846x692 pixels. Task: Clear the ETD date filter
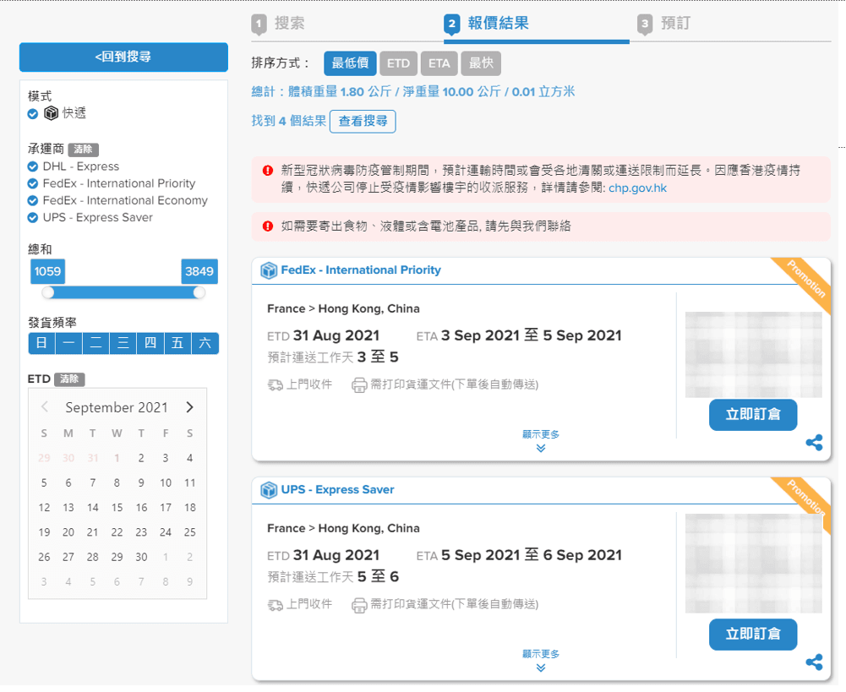pyautogui.click(x=69, y=379)
